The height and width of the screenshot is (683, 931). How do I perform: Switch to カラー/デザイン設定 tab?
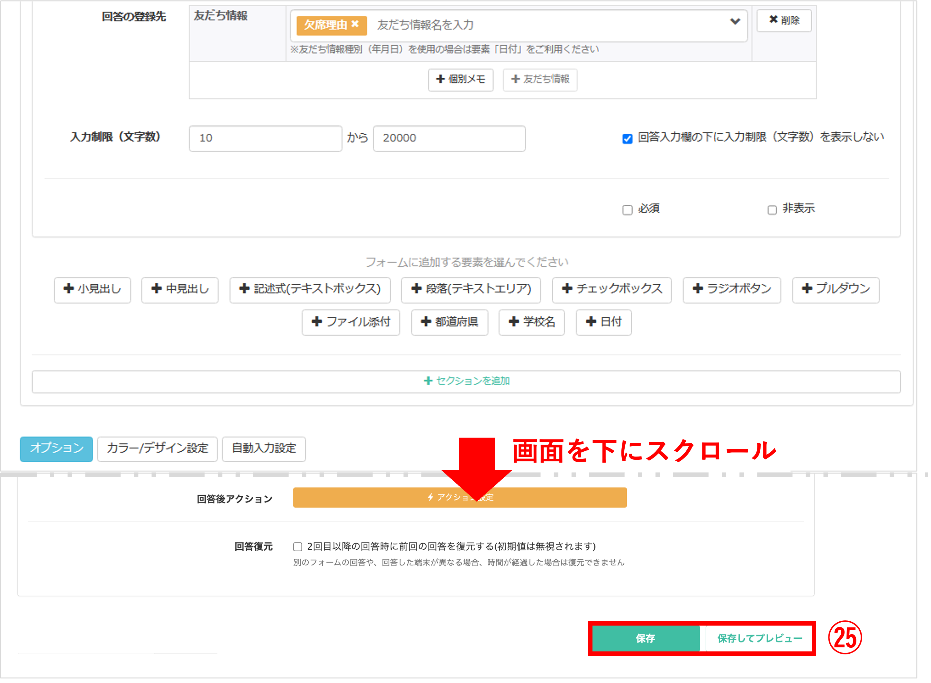pos(157,448)
